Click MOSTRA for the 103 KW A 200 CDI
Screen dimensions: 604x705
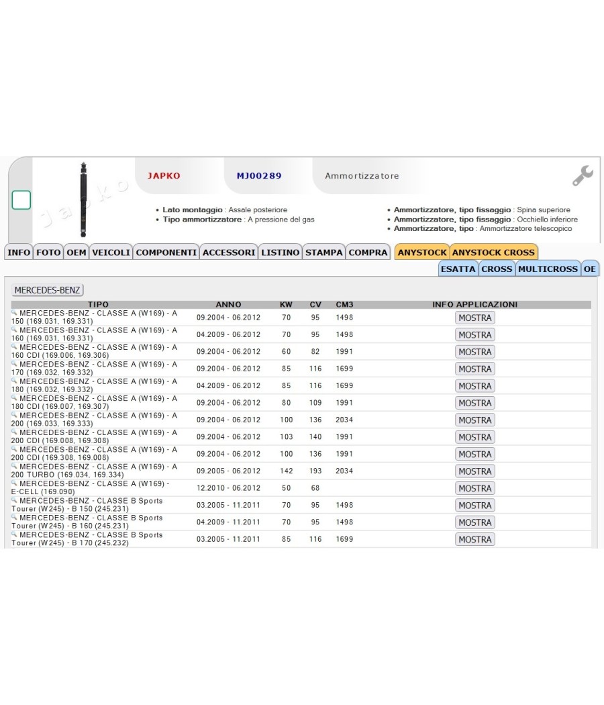click(x=475, y=438)
